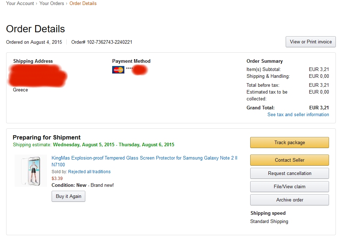Click the Track package button
This screenshot has width=338, height=237.
(290, 143)
